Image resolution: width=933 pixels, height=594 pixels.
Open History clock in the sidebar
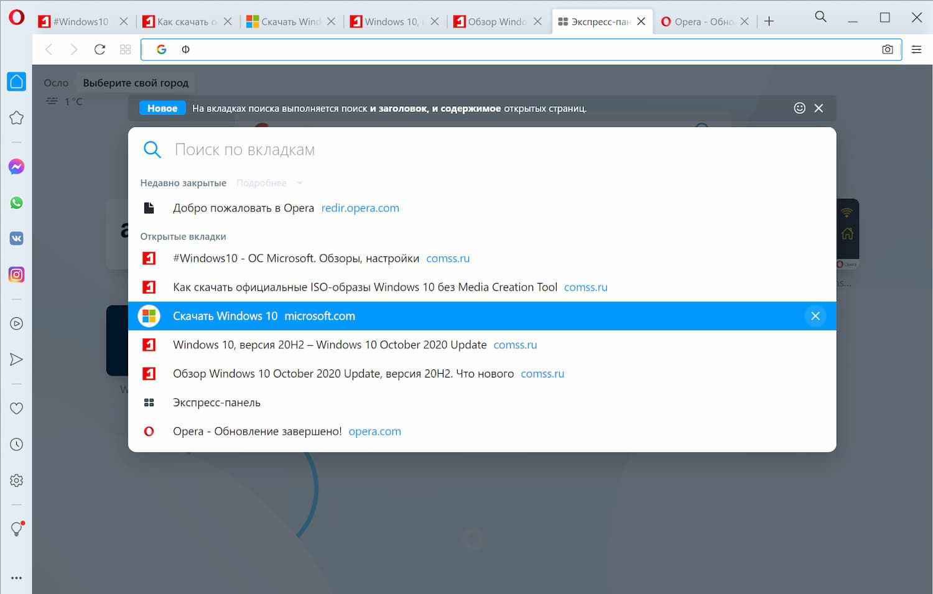[17, 444]
